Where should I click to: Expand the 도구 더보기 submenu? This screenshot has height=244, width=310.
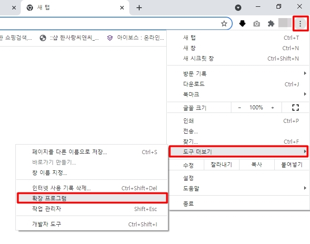click(x=239, y=152)
